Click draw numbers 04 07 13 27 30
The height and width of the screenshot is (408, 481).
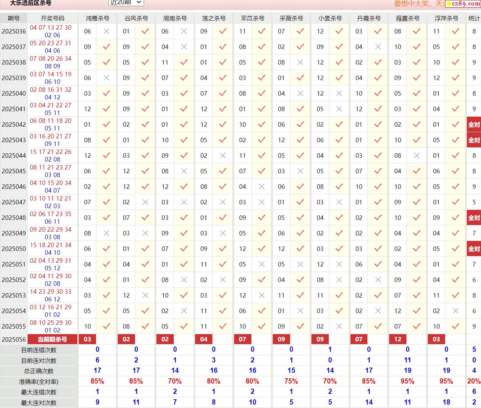click(x=50, y=28)
